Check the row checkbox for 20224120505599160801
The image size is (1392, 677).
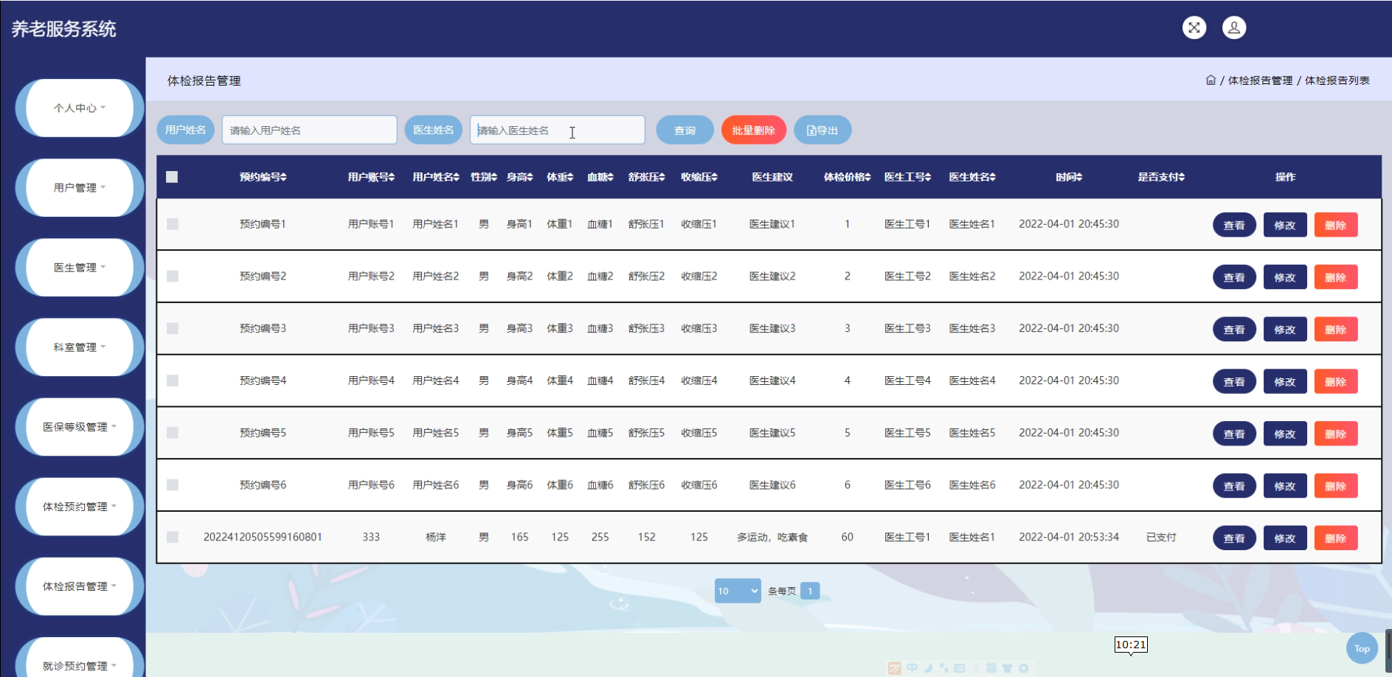(173, 537)
